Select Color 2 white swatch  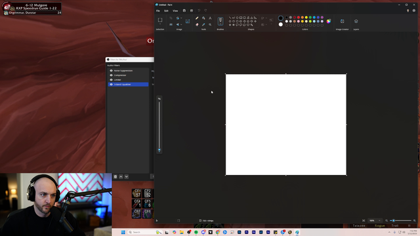point(280,24)
